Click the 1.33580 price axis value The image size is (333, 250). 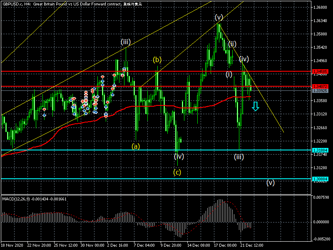[320, 101]
